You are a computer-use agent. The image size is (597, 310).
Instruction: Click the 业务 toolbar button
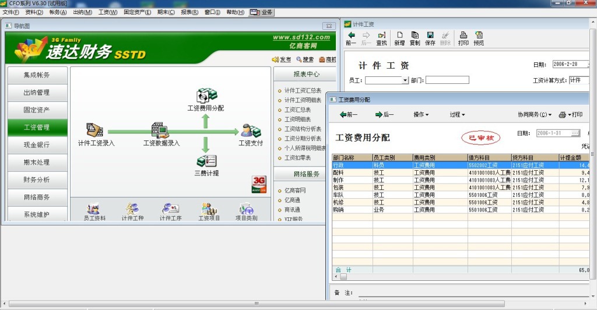(x=262, y=12)
